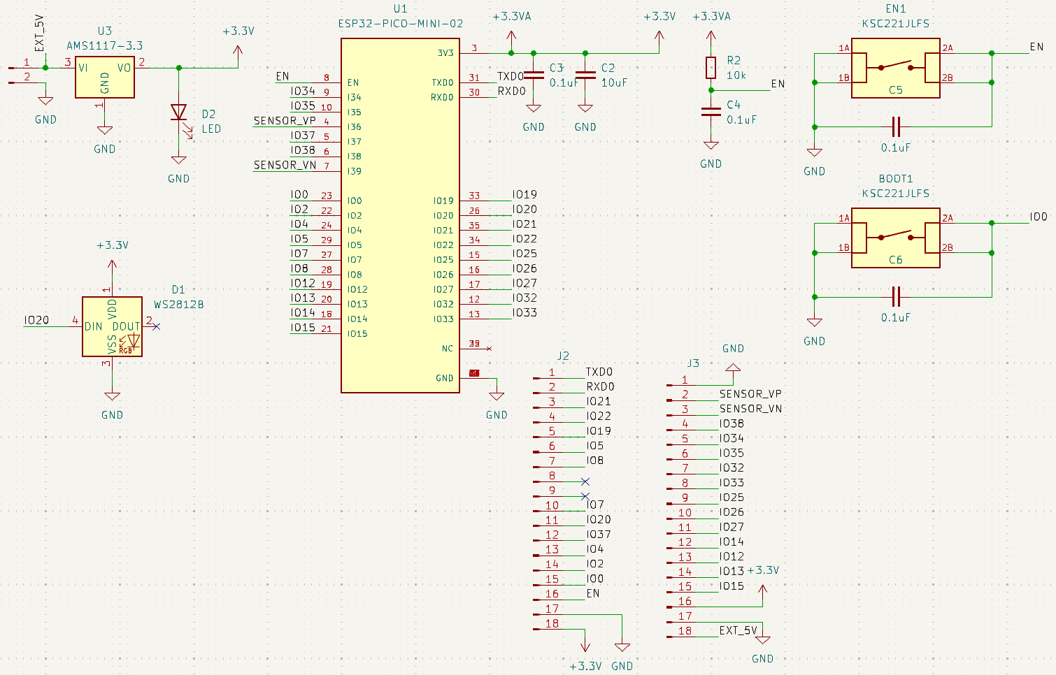Click the C4 capacitor symbol

coord(711,112)
